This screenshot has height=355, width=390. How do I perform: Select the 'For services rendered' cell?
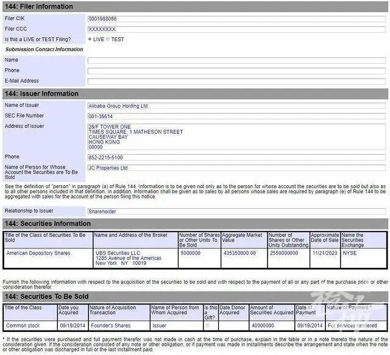pos(356,326)
